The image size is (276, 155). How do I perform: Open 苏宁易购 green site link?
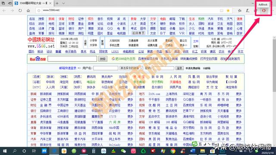tap(157, 82)
